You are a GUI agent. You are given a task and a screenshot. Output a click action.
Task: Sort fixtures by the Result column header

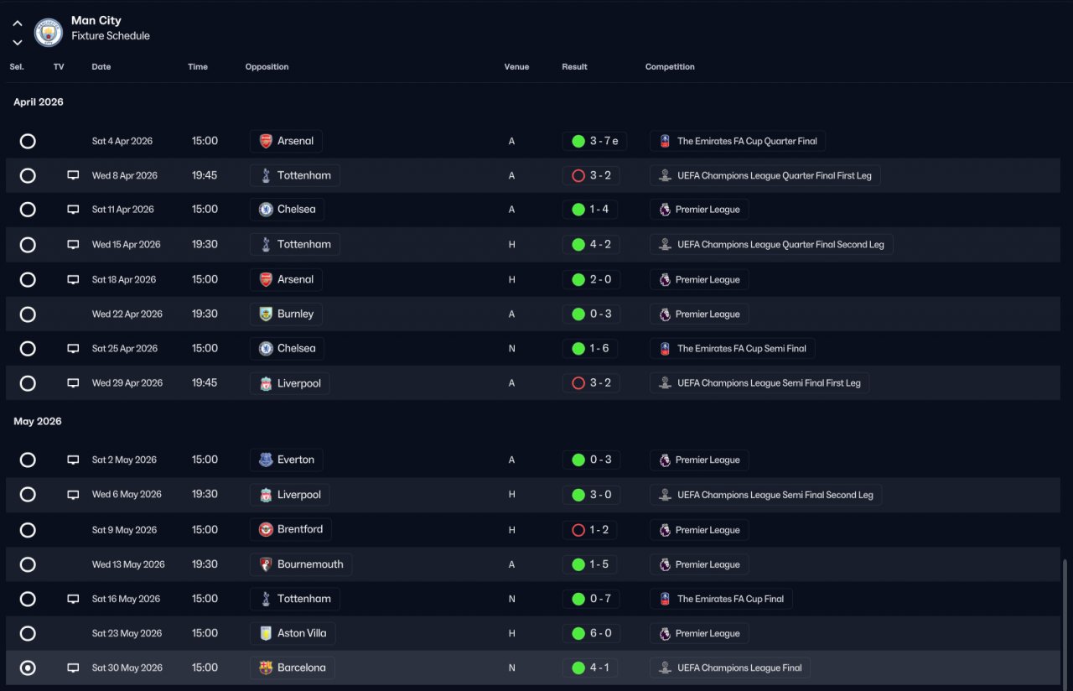(x=575, y=67)
